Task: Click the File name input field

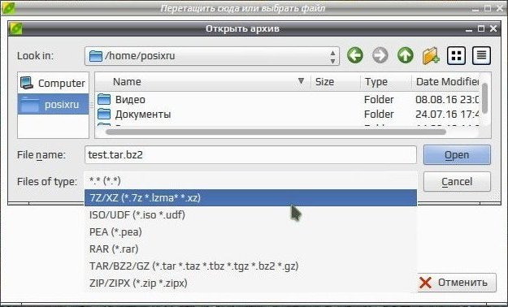Action: point(250,155)
